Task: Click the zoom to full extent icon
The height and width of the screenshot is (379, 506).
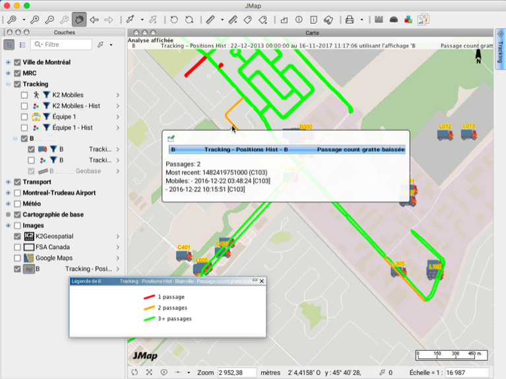Action: [x=149, y=372]
